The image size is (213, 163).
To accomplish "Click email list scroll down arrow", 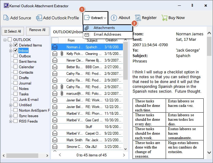I will click(126, 149).
